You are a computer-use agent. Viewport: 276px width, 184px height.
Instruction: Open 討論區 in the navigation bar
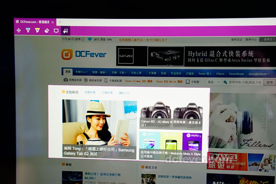coord(190,74)
